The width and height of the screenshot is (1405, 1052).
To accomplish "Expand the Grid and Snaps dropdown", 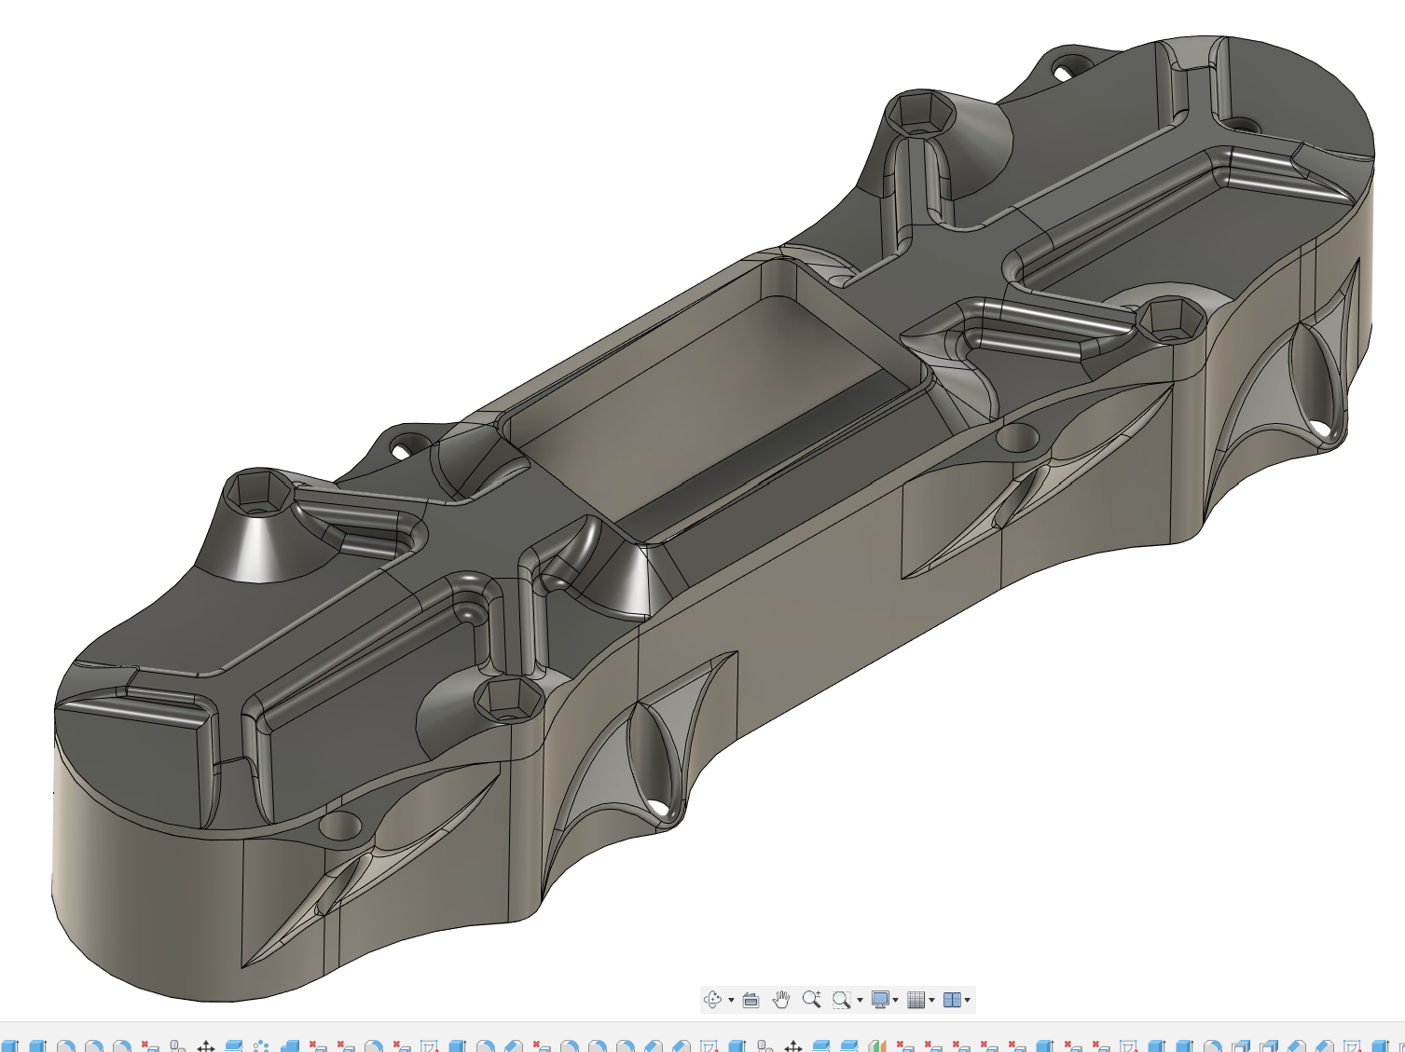I will point(930,1000).
